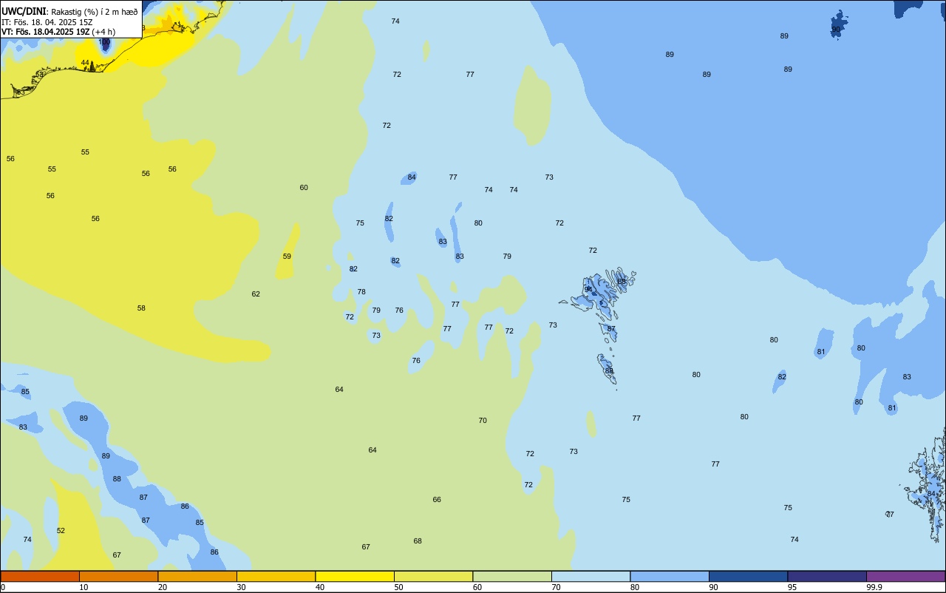Click the dark orange 0–10 legend swatch
This screenshot has width=946, height=593.
40,576
